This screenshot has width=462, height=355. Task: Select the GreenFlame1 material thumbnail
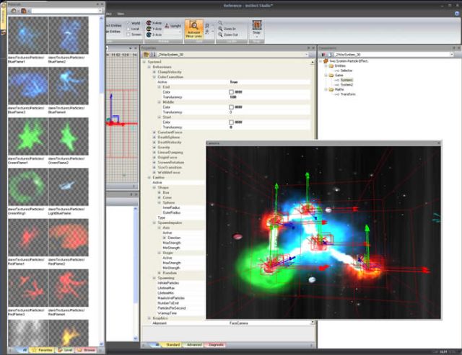click(27, 137)
